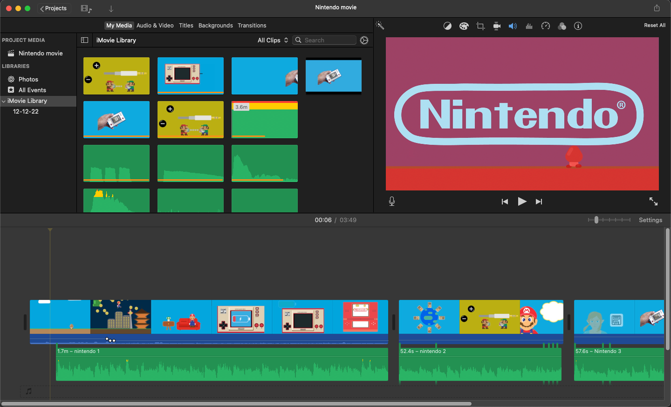Viewport: 671px width, 407px height.
Task: Open the Backgrounds tab
Action: (216, 26)
